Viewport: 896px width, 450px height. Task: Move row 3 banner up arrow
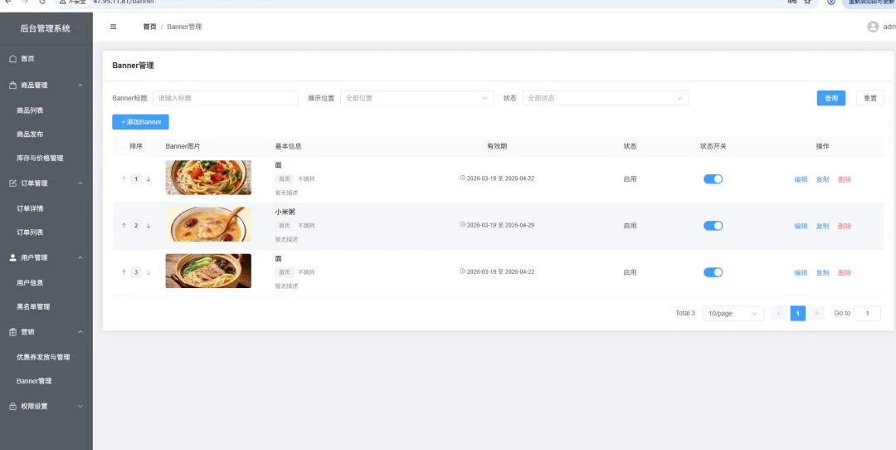124,273
